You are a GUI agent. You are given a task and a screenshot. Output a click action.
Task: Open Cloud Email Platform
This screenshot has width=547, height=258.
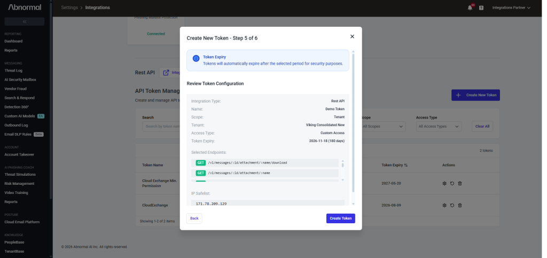pos(22,222)
